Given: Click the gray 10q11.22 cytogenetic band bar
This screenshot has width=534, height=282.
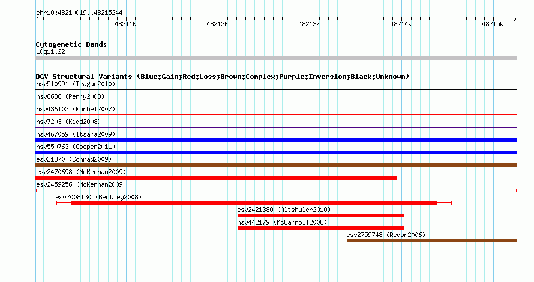Looking at the screenshot, I should coord(276,58).
